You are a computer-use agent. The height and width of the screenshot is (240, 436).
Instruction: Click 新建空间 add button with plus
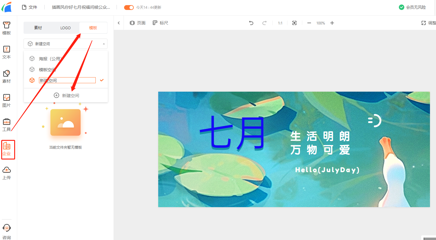[x=66, y=95]
